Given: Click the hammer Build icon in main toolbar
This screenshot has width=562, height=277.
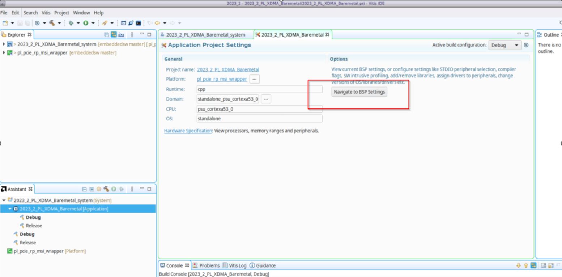Looking at the screenshot, I should (x=52, y=23).
